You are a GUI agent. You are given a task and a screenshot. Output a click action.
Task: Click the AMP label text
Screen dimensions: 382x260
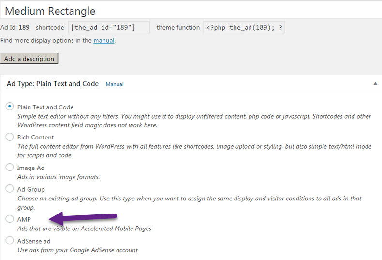click(x=24, y=219)
